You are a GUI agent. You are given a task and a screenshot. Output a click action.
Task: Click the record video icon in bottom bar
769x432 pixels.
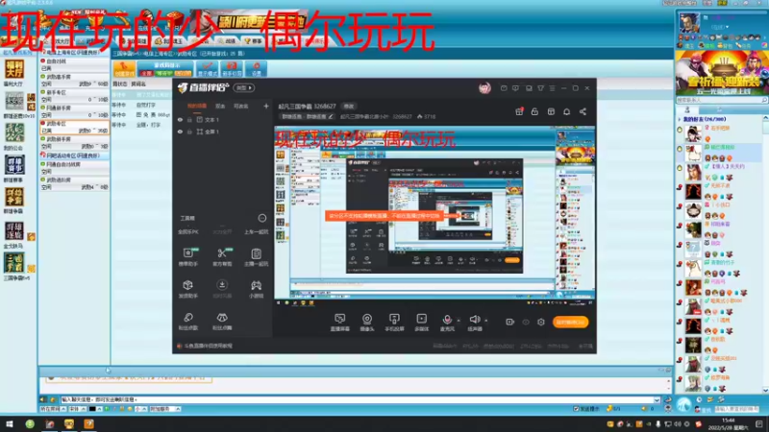(509, 322)
